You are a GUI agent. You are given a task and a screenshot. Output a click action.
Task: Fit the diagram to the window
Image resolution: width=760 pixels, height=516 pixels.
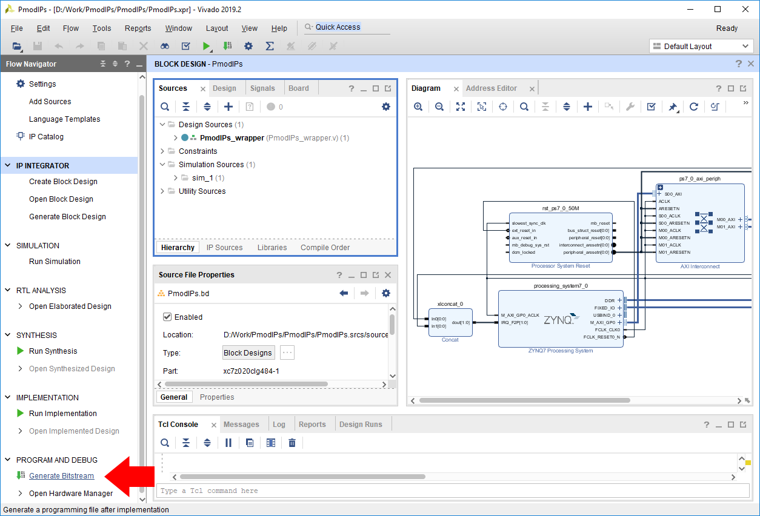pyautogui.click(x=461, y=107)
